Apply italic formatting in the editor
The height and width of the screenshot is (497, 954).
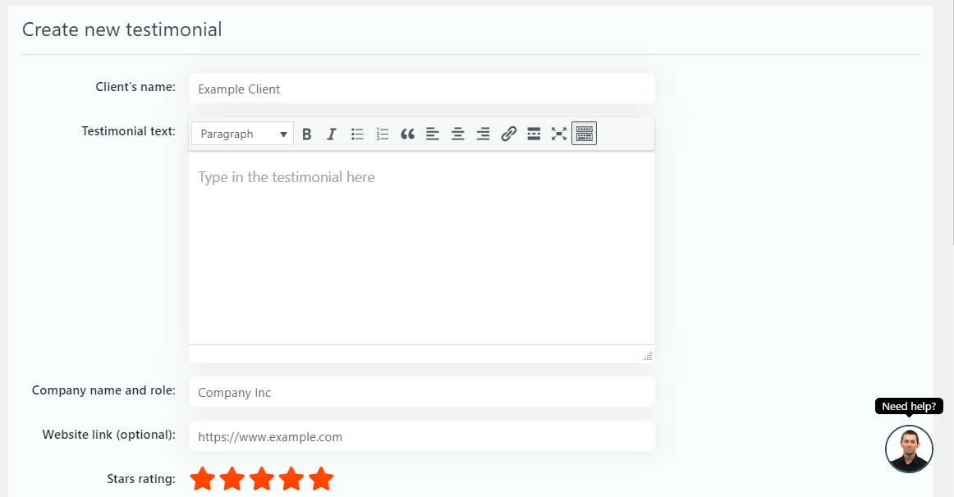[x=331, y=133]
